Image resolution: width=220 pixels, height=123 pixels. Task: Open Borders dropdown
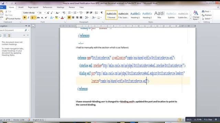(x=101, y=17)
